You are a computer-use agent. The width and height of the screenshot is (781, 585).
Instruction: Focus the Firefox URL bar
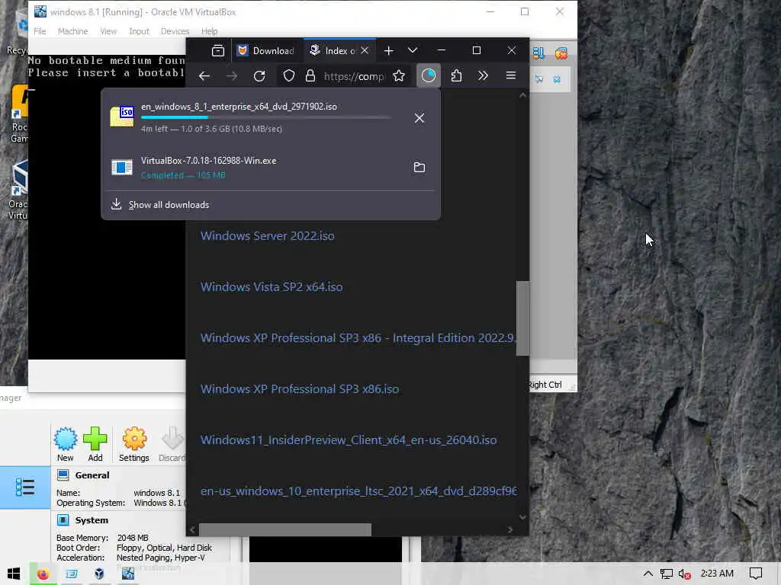pos(354,77)
